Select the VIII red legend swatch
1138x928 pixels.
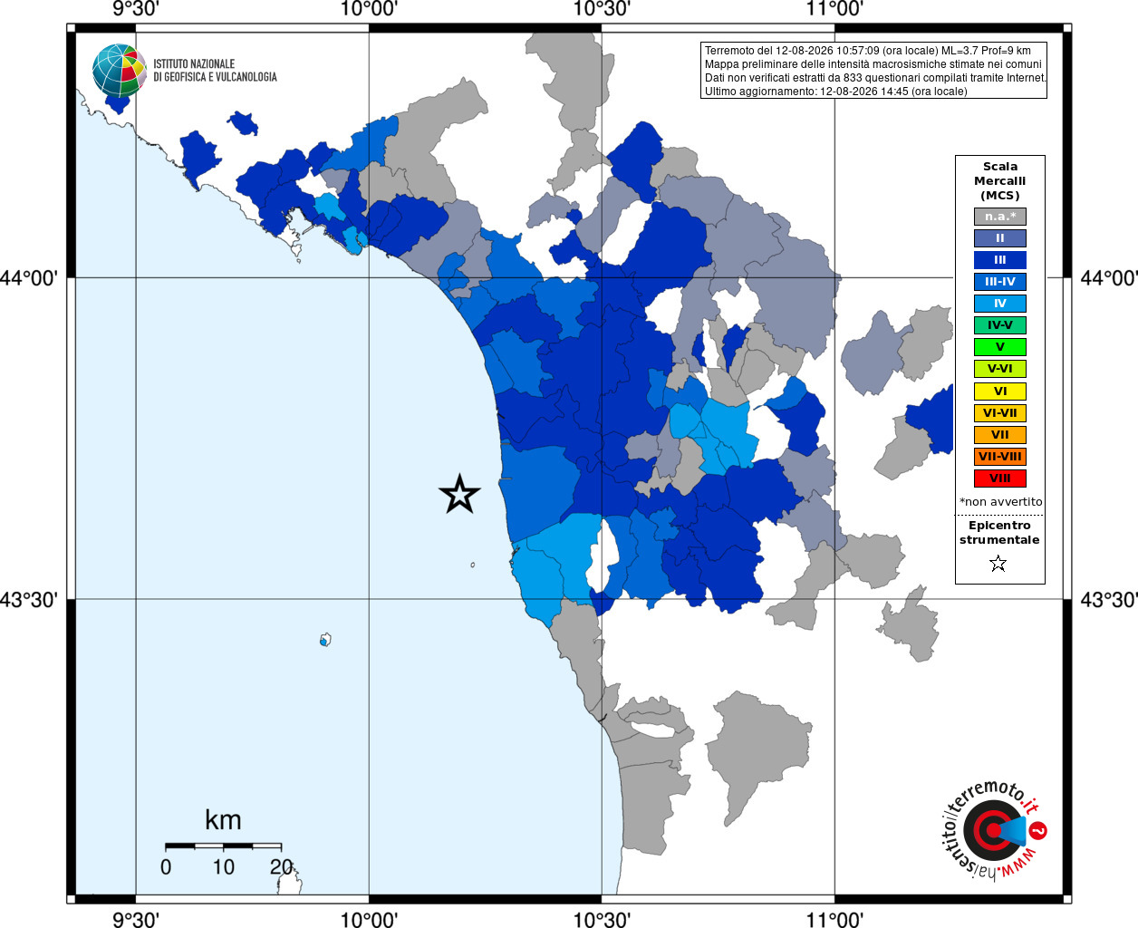click(x=1000, y=478)
